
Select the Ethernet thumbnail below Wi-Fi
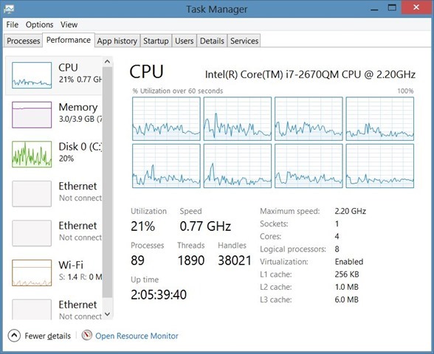click(x=32, y=310)
